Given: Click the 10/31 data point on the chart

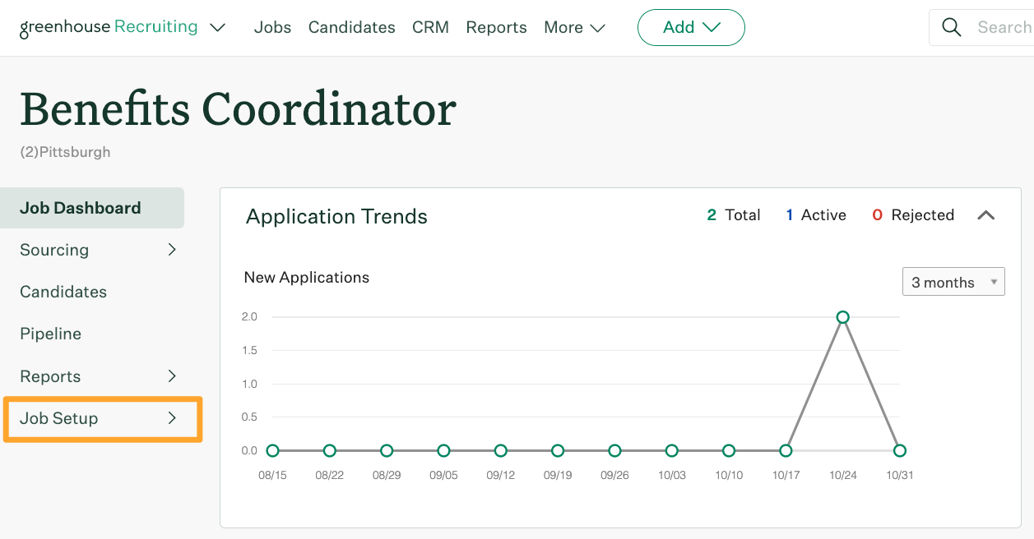Looking at the screenshot, I should click(x=899, y=450).
